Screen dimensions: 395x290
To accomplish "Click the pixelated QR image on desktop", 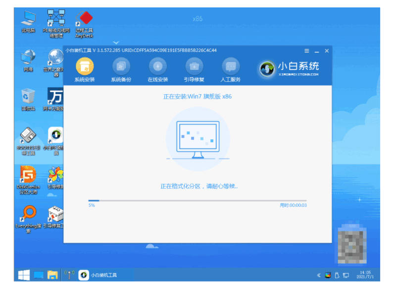I will pyautogui.click(x=352, y=243).
